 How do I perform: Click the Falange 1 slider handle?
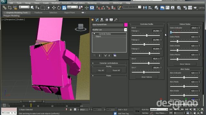pyautogui.click(x=147, y=35)
